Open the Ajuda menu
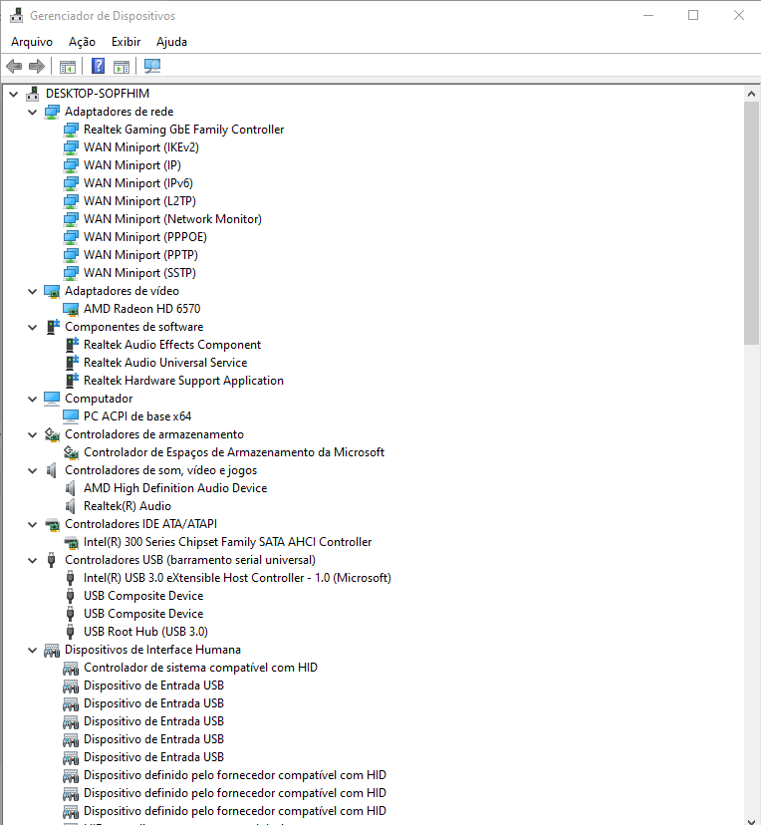Viewport: 761px width, 825px height. point(171,42)
